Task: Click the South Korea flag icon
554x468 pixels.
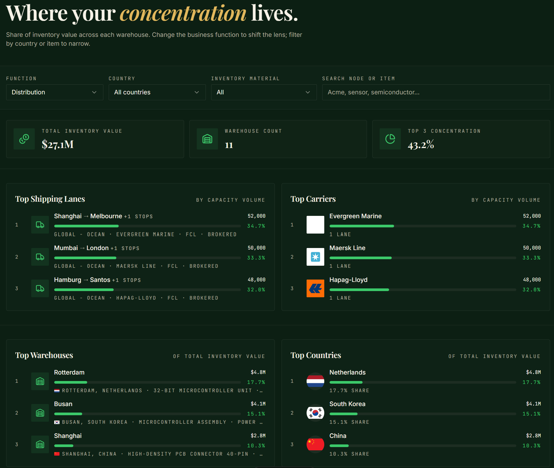Action: pos(315,413)
